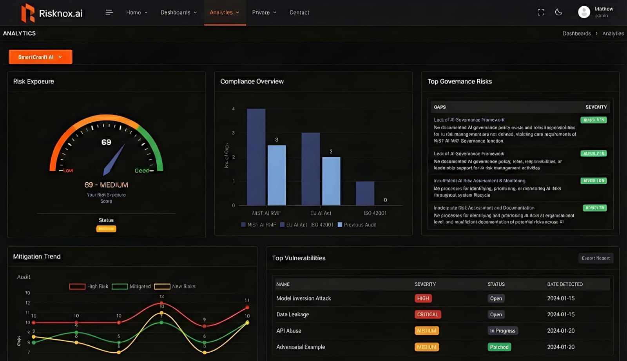
Task: Click the Patched status badge for Adversarial Example
Action: tap(499, 347)
